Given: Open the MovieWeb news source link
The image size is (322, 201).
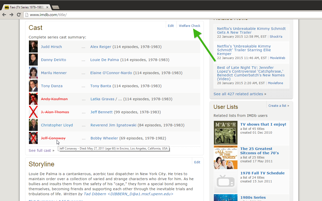Looking at the screenshot, I should point(277,58).
